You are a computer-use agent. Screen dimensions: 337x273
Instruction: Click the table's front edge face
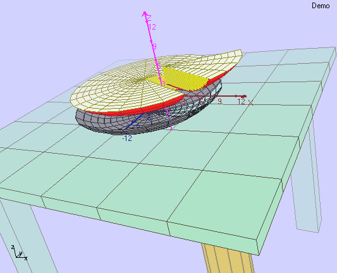129,215
